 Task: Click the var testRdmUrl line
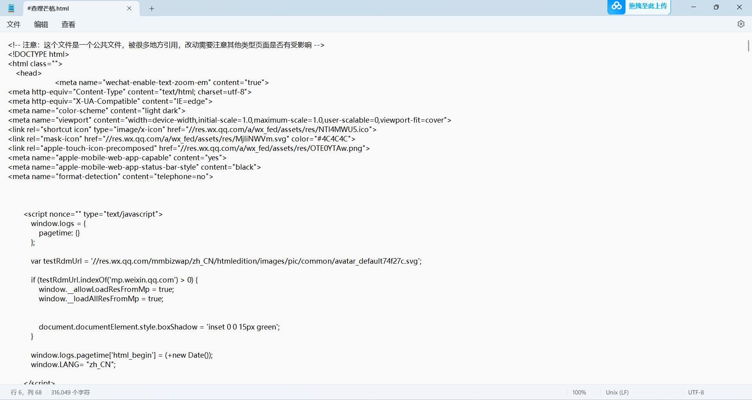pos(226,261)
